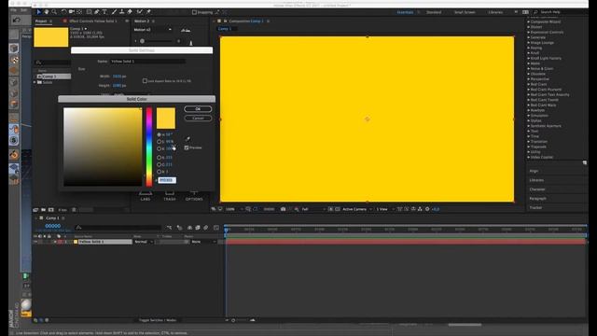Select the Rectangle shape tool
Image resolution: width=597 pixels, height=336 pixels.
click(x=90, y=12)
